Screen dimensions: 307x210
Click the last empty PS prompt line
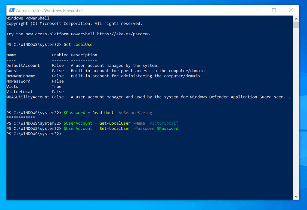point(34,134)
